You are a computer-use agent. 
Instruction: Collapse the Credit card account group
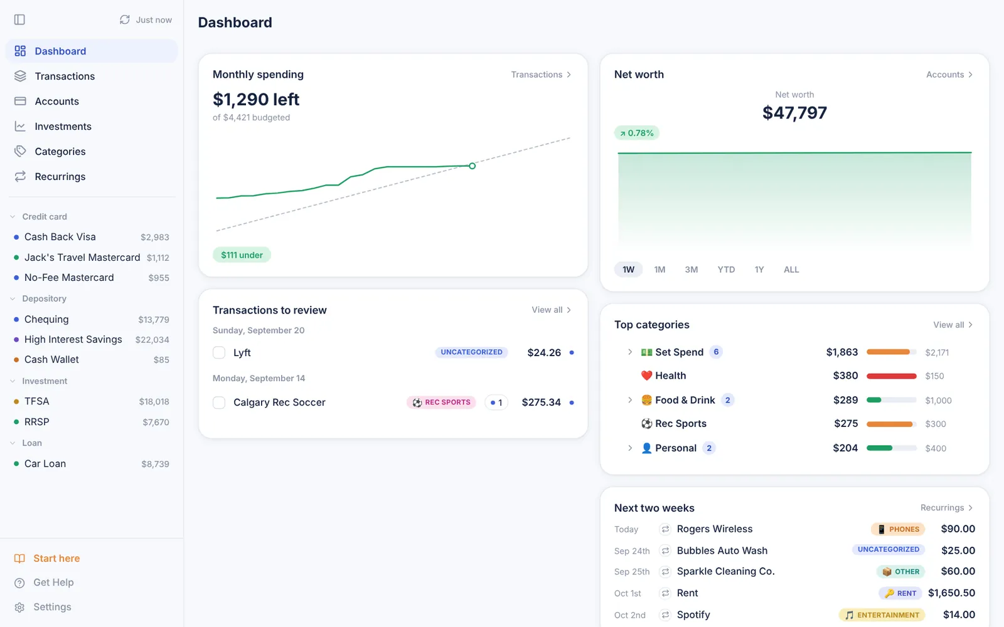click(13, 216)
